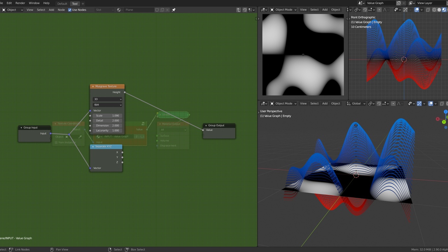Pin the material in the shader editor header
The height and width of the screenshot is (252, 448).
click(x=174, y=9)
